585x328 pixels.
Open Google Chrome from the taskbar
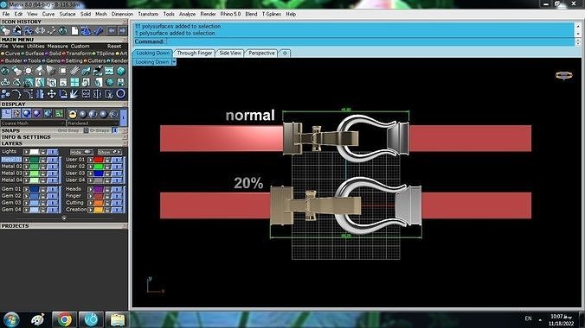pos(64,319)
